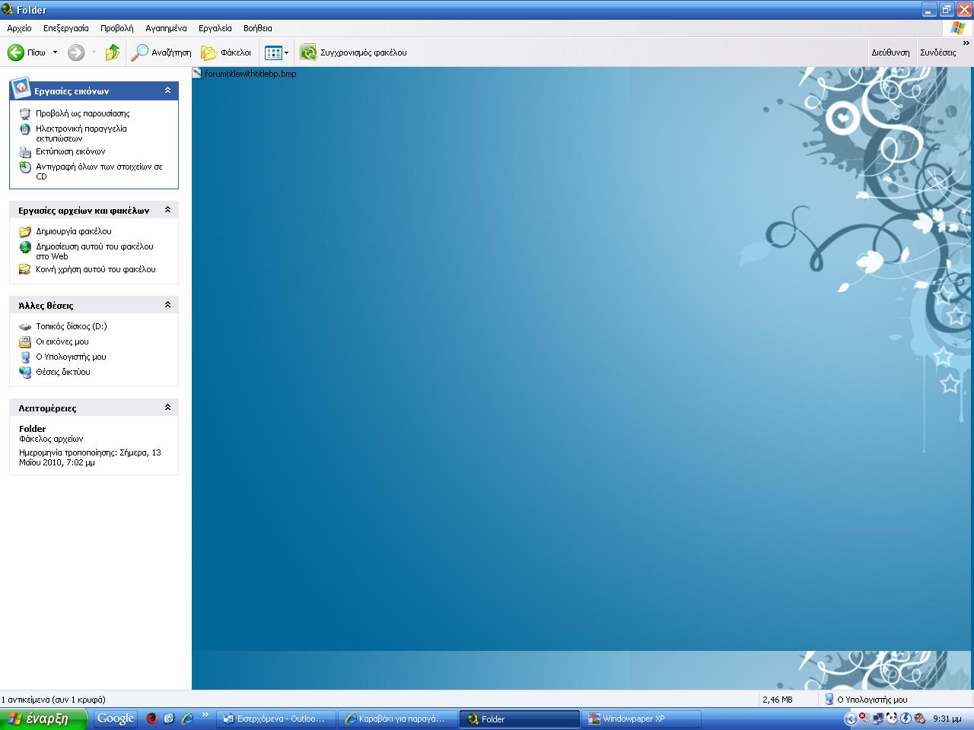This screenshot has width=974, height=730.
Task: Open the views dropdown arrow
Action: coord(287,52)
